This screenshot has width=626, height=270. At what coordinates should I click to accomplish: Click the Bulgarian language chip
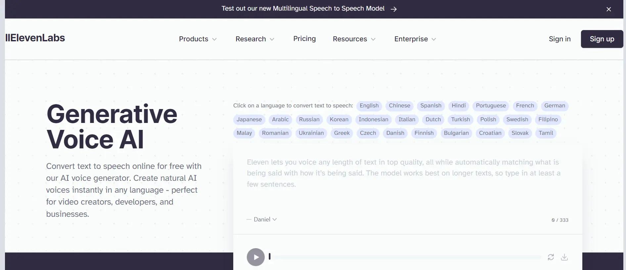456,133
